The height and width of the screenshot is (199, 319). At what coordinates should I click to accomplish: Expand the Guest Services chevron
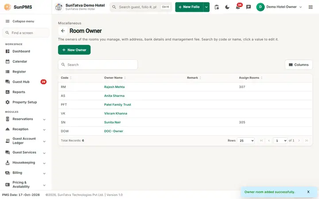(44, 153)
